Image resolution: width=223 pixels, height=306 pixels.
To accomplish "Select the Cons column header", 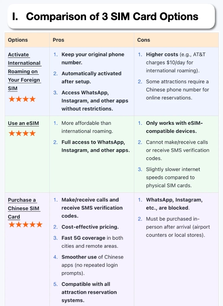I will pos(144,40).
